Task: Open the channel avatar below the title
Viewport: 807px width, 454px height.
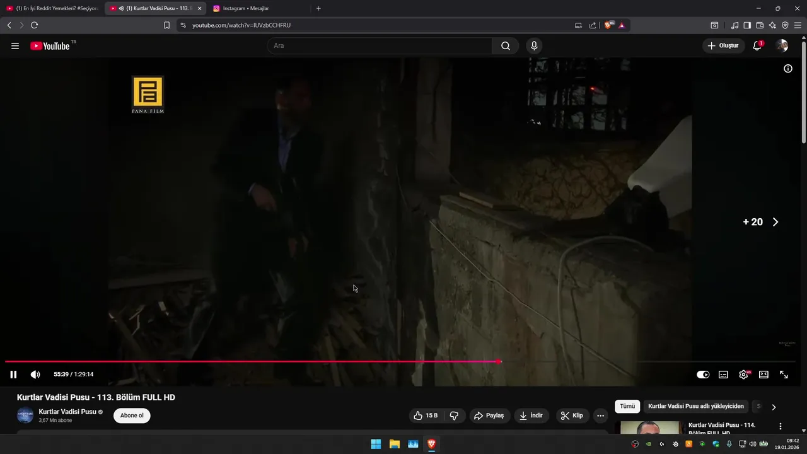Action: click(25, 416)
